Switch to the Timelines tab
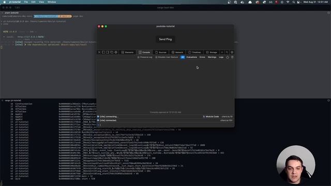Viewport: 331px width, 186px height. coord(194,52)
